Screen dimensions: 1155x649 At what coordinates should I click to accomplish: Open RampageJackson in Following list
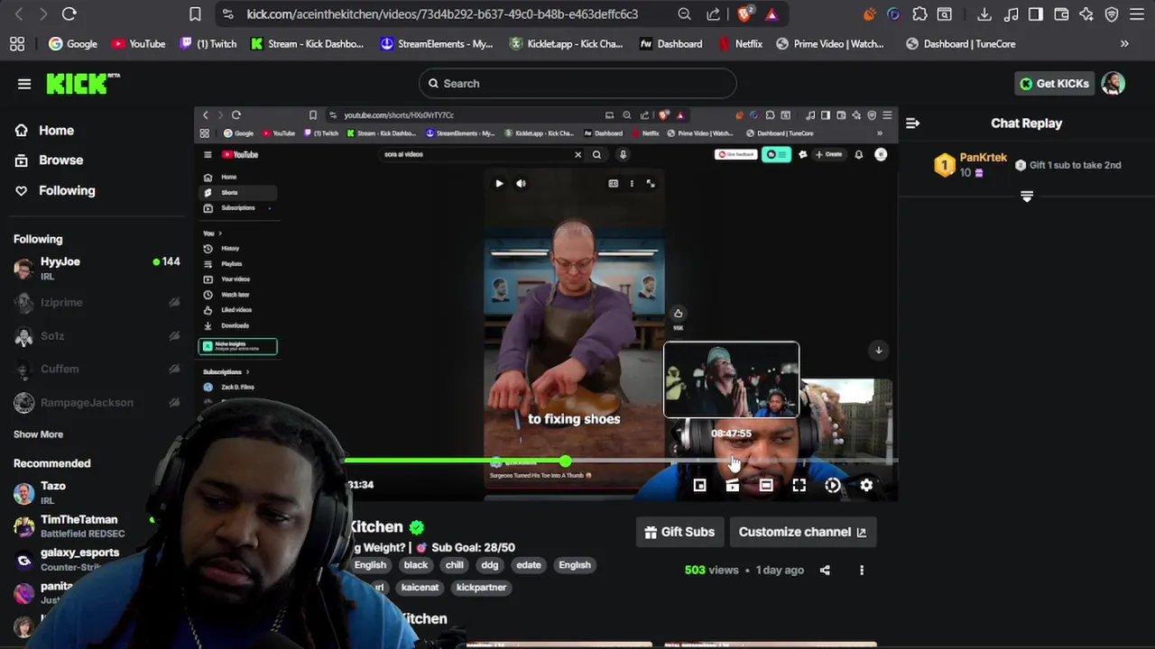(x=97, y=403)
